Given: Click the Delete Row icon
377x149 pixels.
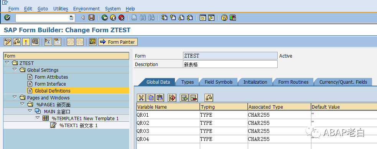Looking at the screenshot, I should 194,98.
